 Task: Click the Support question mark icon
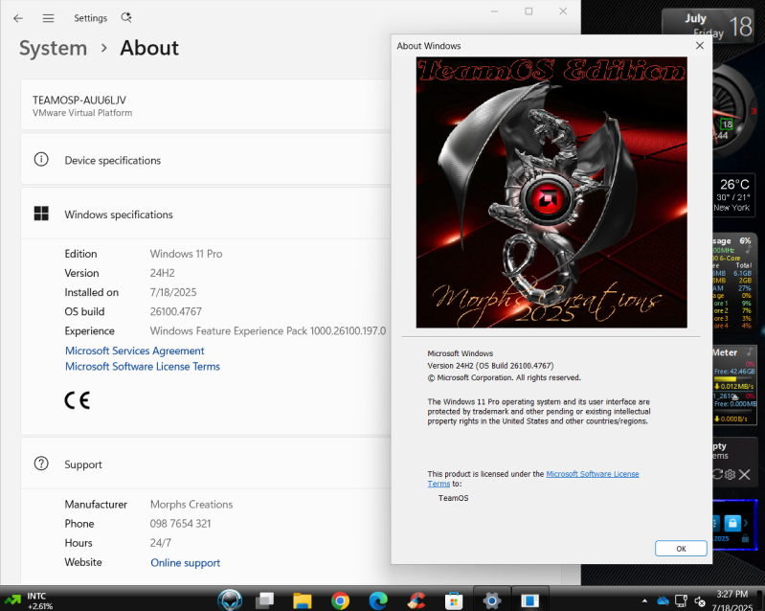tap(41, 464)
